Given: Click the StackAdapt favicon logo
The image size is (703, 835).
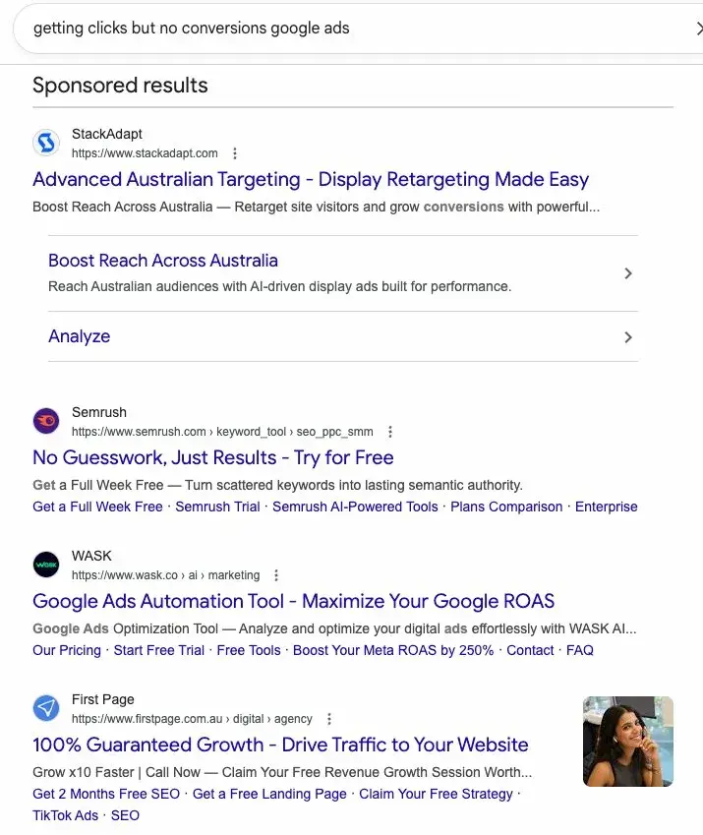Looking at the screenshot, I should point(45,143).
